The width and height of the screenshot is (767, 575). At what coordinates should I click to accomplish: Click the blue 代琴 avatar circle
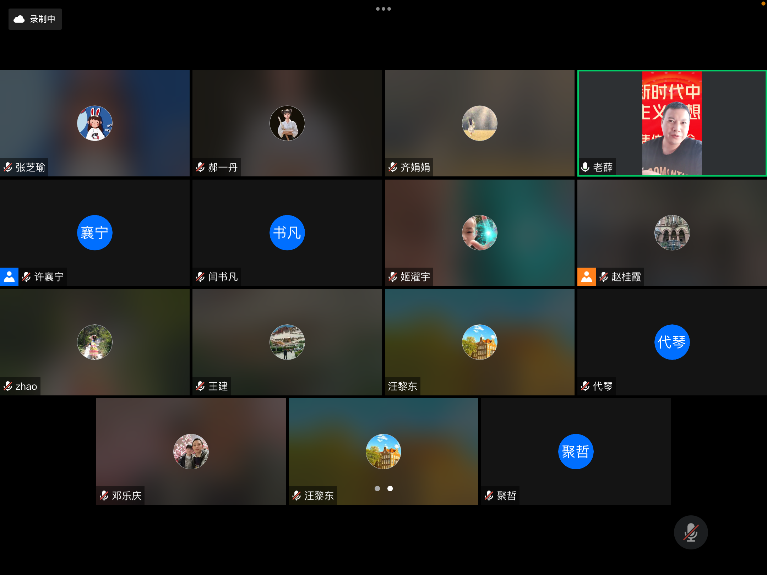671,342
